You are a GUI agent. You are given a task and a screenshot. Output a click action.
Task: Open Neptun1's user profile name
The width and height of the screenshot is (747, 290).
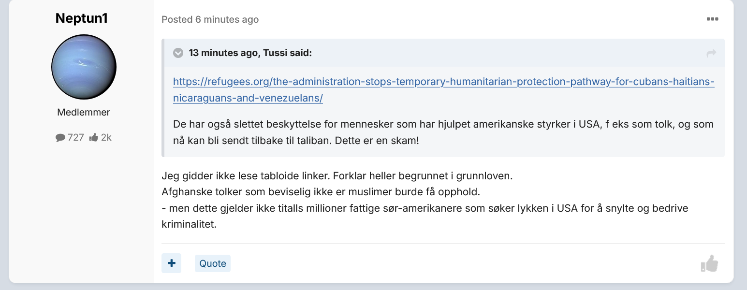tap(82, 18)
